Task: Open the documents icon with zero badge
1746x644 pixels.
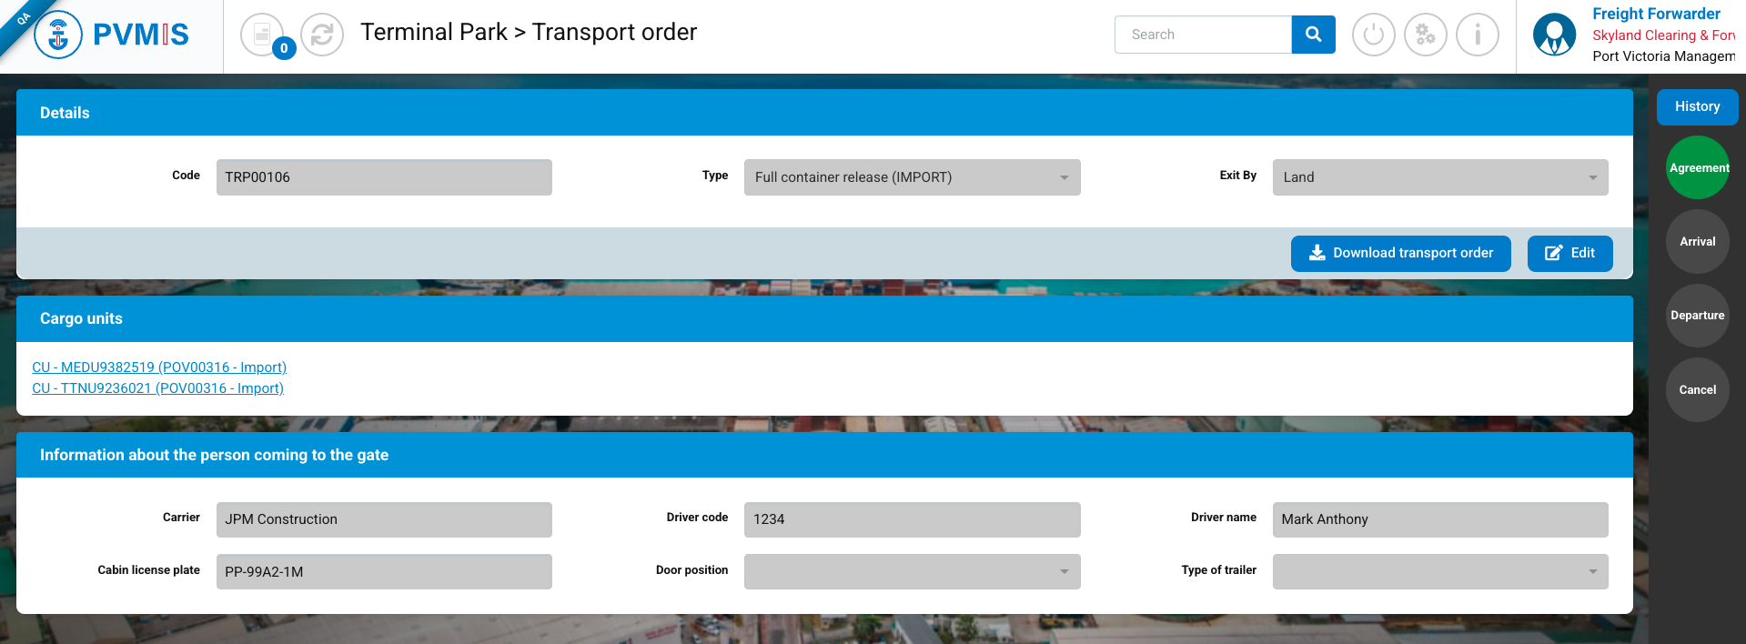Action: tap(263, 35)
